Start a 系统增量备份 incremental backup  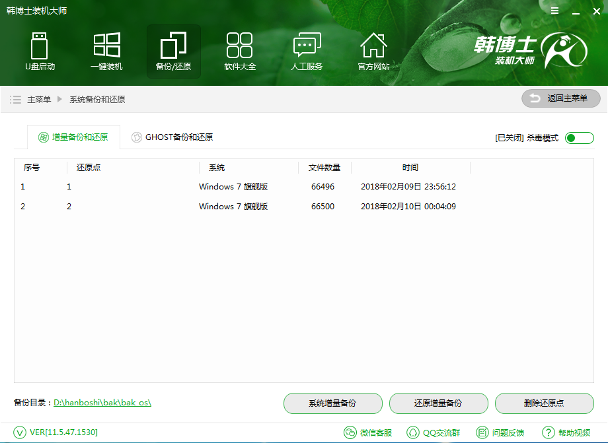[333, 403]
